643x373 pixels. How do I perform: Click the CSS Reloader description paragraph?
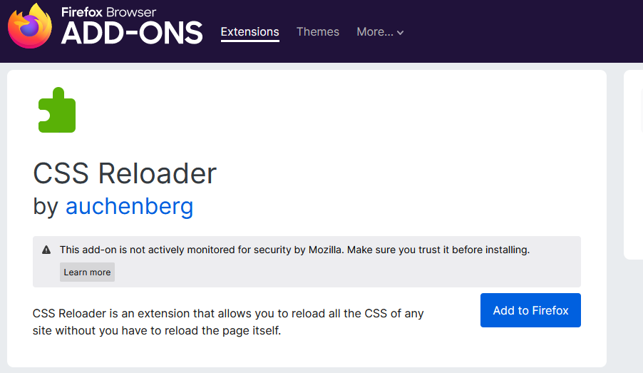point(228,322)
